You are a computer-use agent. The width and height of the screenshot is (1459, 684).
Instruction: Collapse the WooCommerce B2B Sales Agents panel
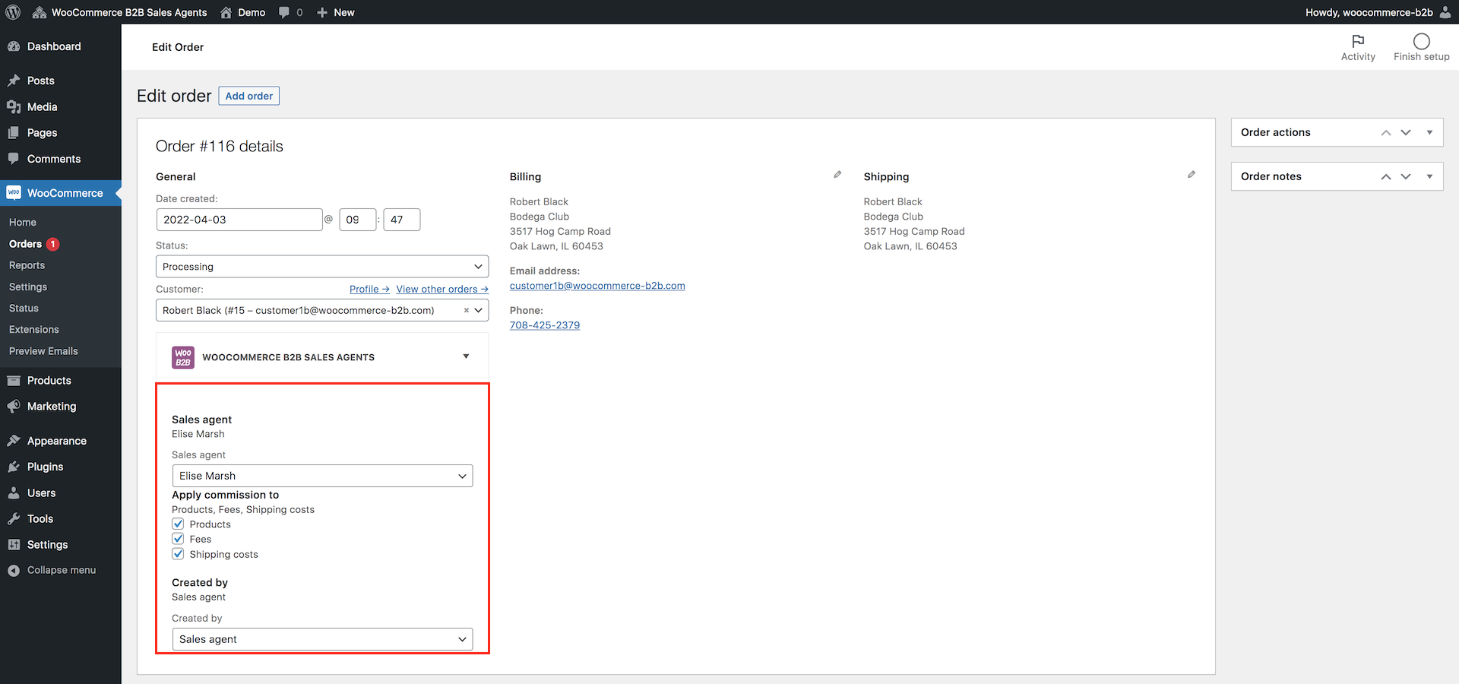(466, 356)
